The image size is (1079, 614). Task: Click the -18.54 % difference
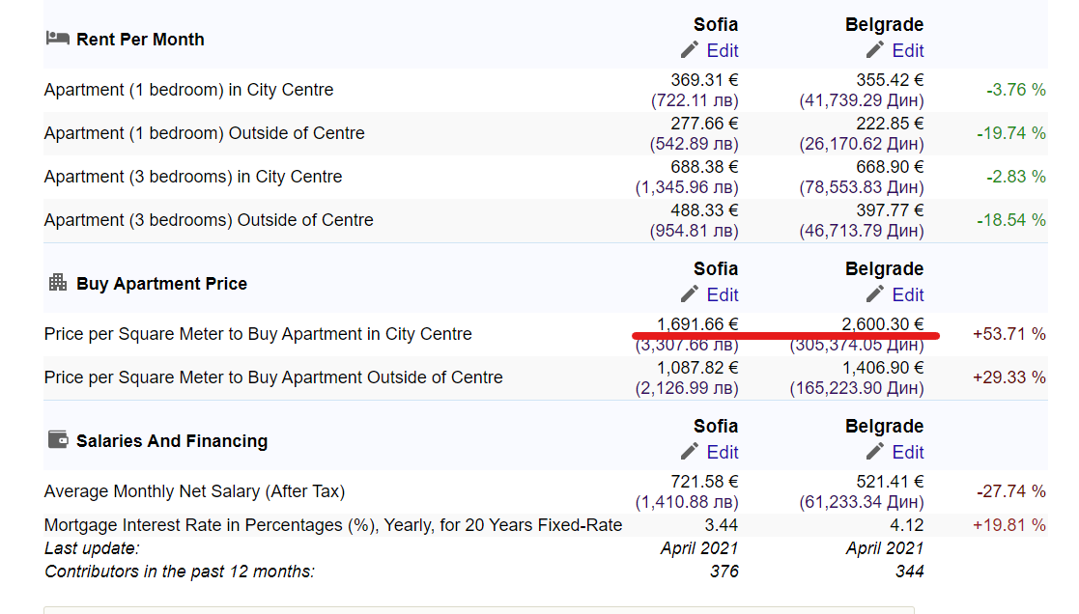(x=1011, y=220)
